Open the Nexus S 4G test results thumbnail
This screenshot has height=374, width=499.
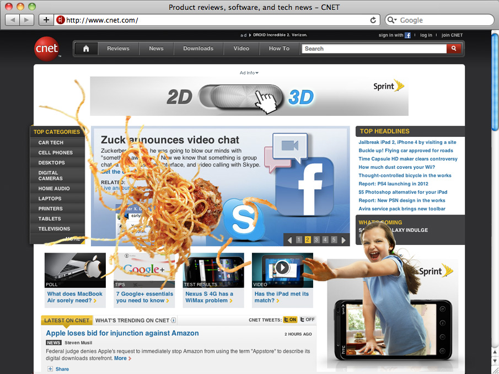213,270
